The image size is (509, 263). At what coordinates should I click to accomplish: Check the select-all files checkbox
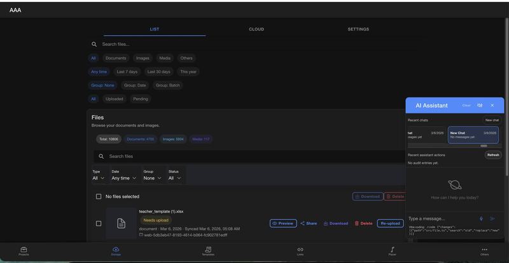coord(99,197)
